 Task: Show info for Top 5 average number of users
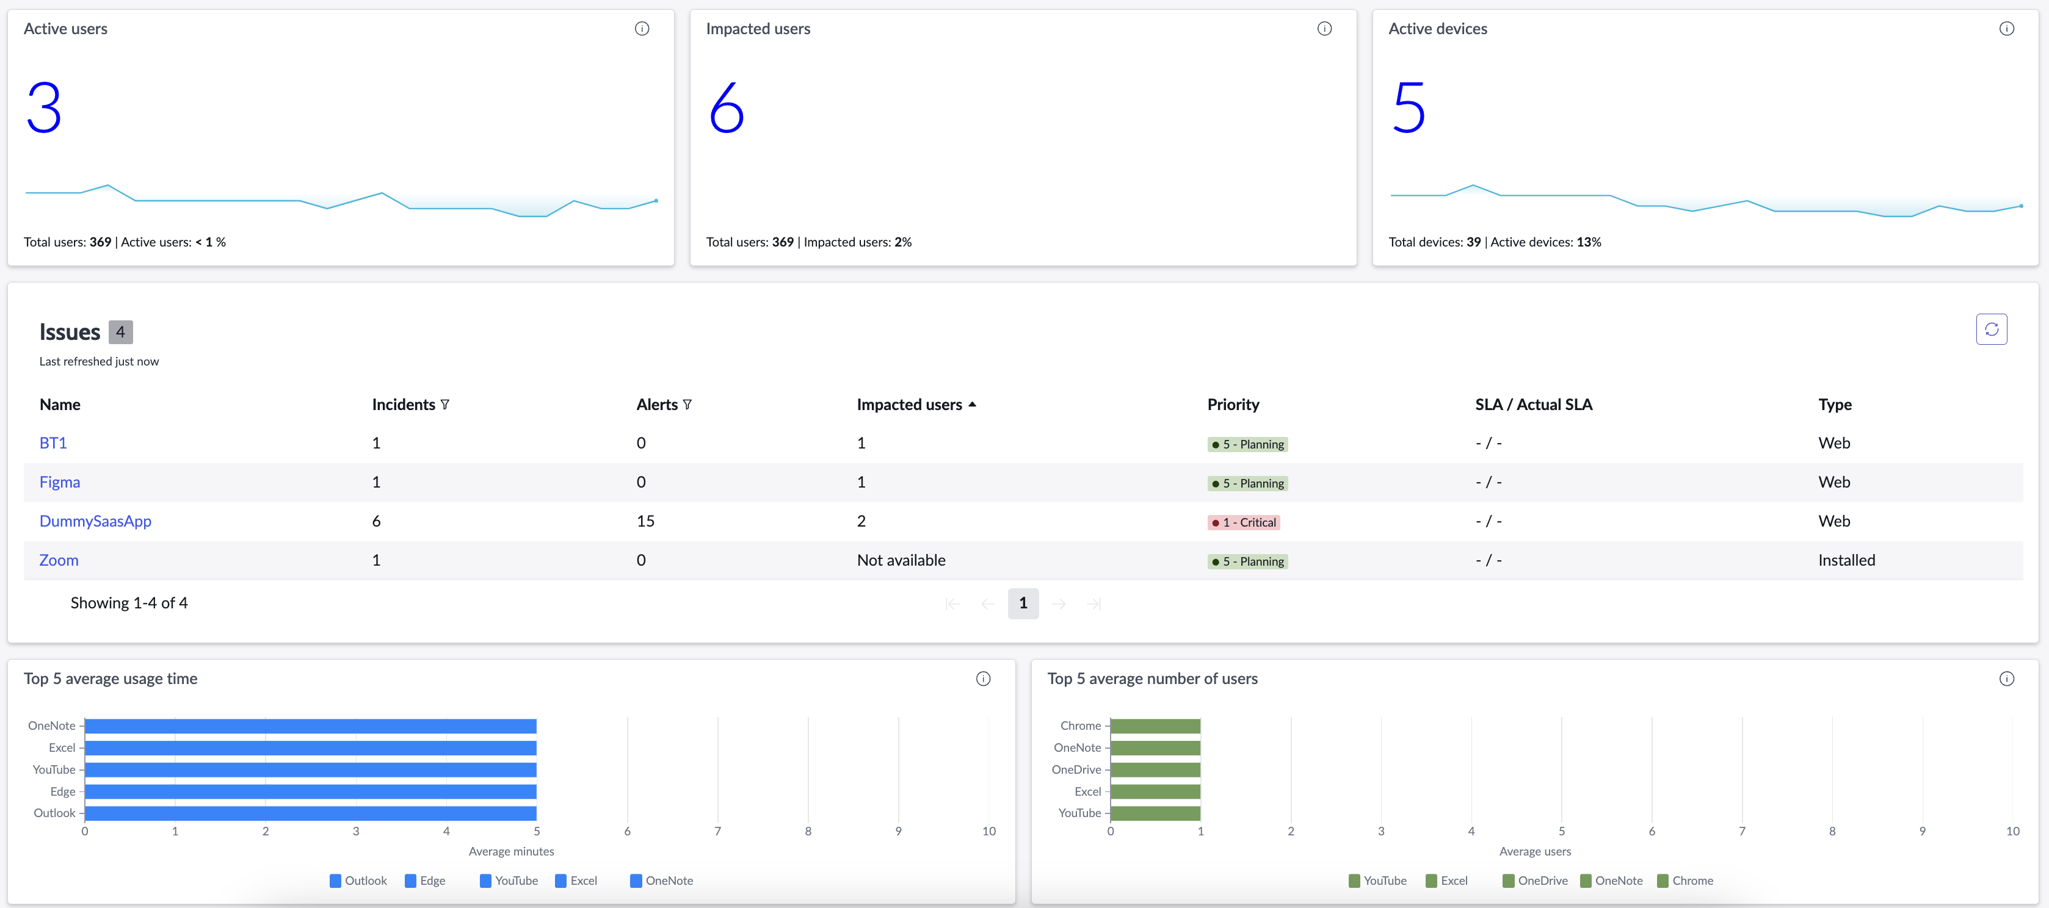click(2007, 678)
